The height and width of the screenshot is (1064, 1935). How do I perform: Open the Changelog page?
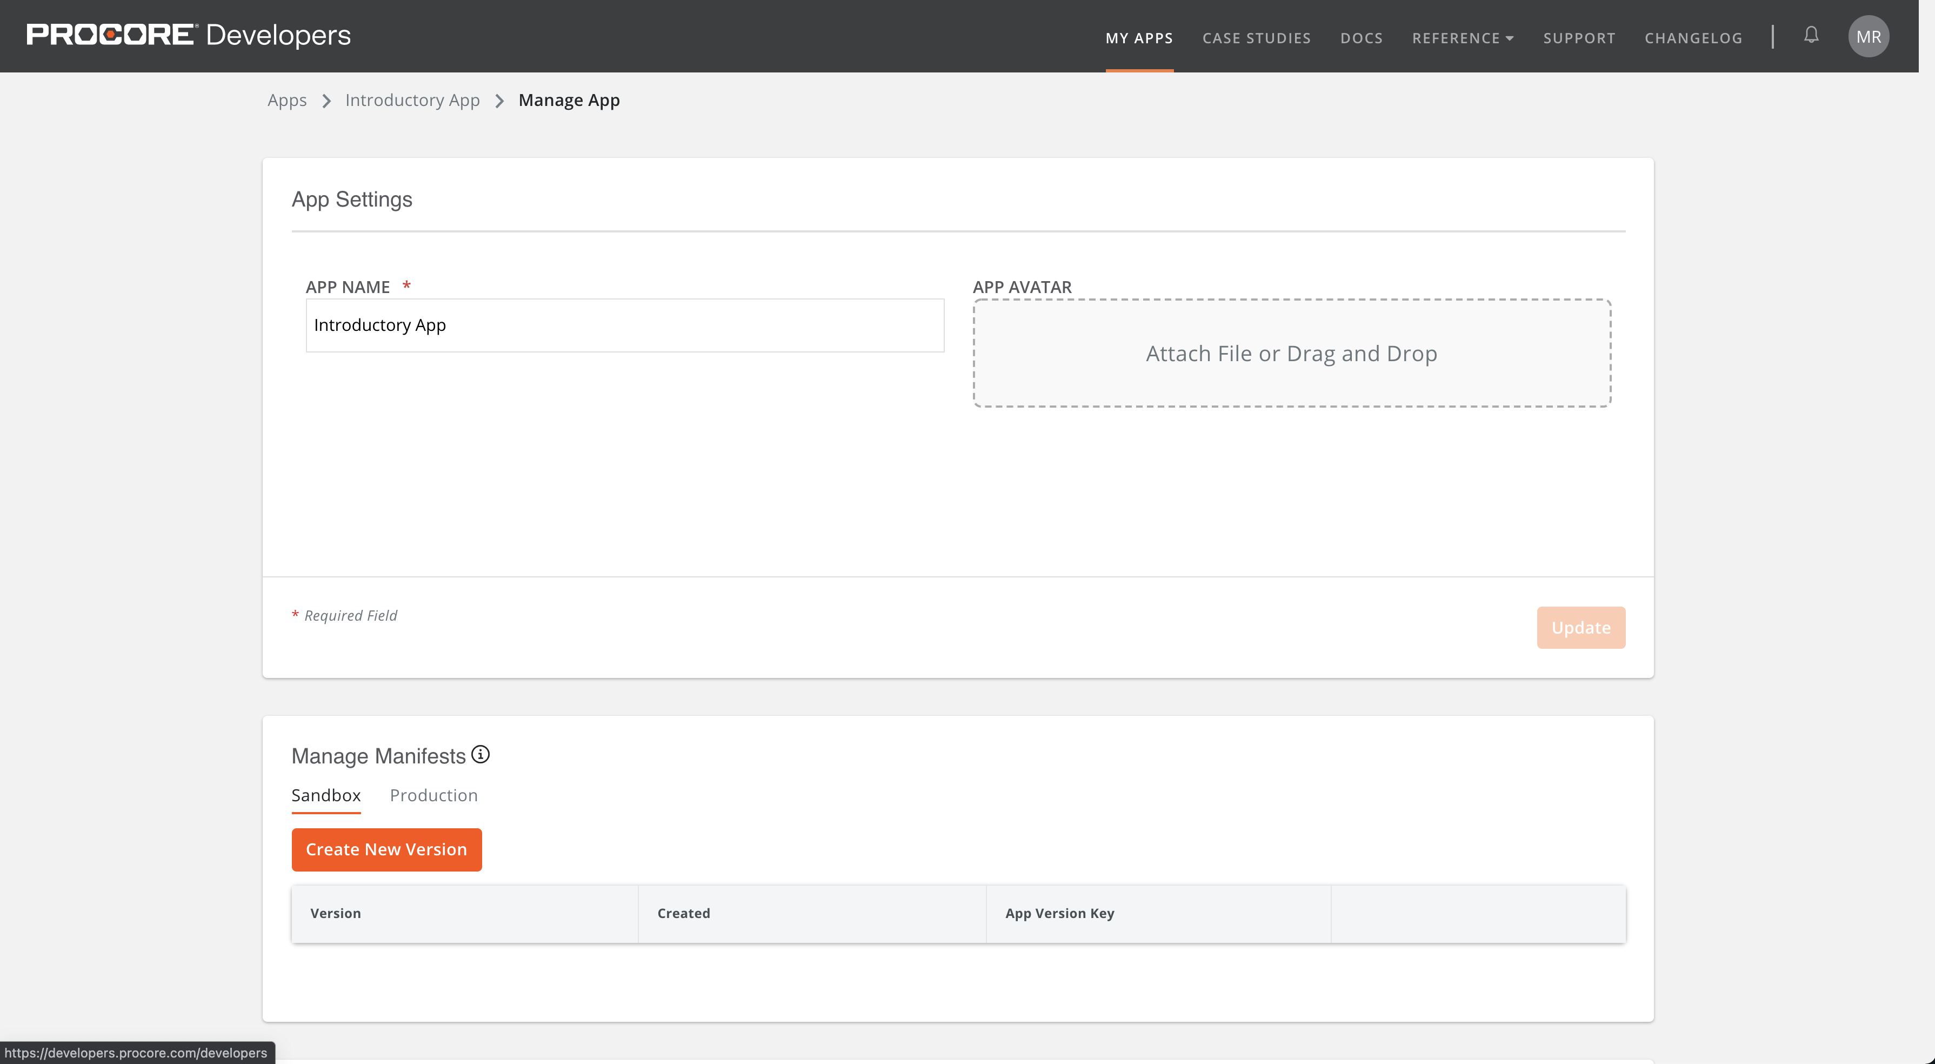(x=1693, y=37)
